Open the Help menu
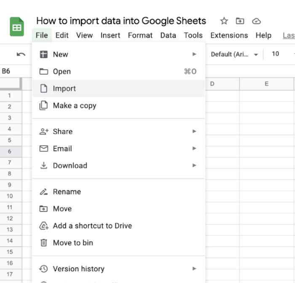 click(x=263, y=35)
